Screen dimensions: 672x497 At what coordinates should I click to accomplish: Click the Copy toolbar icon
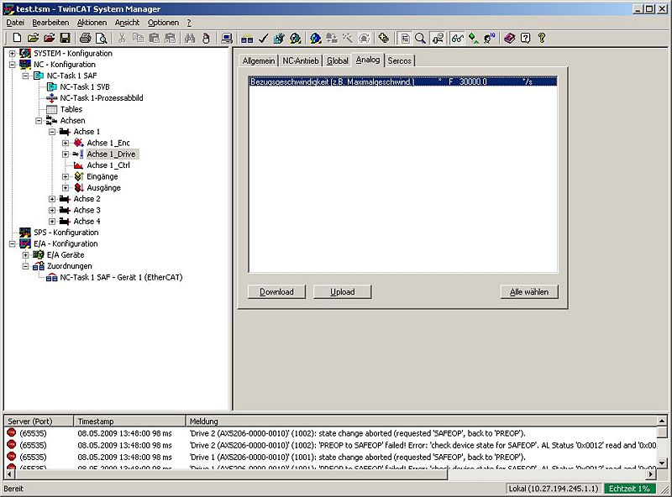(138, 38)
